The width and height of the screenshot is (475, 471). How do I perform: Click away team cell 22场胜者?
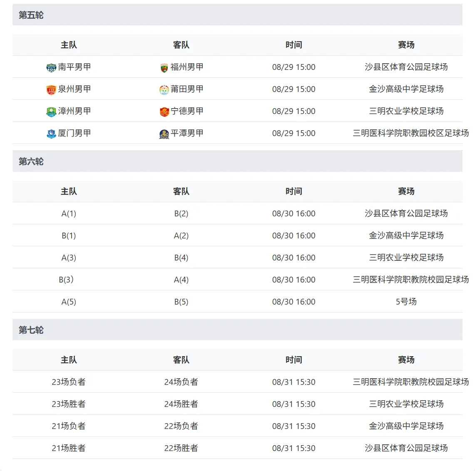[x=181, y=448]
